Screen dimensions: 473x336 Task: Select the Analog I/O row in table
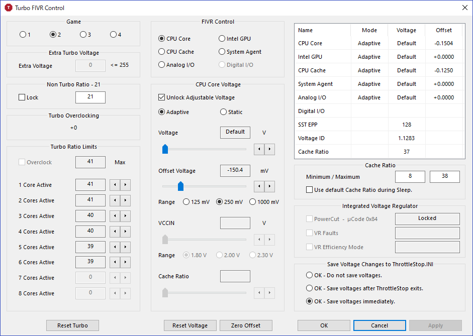(379, 97)
